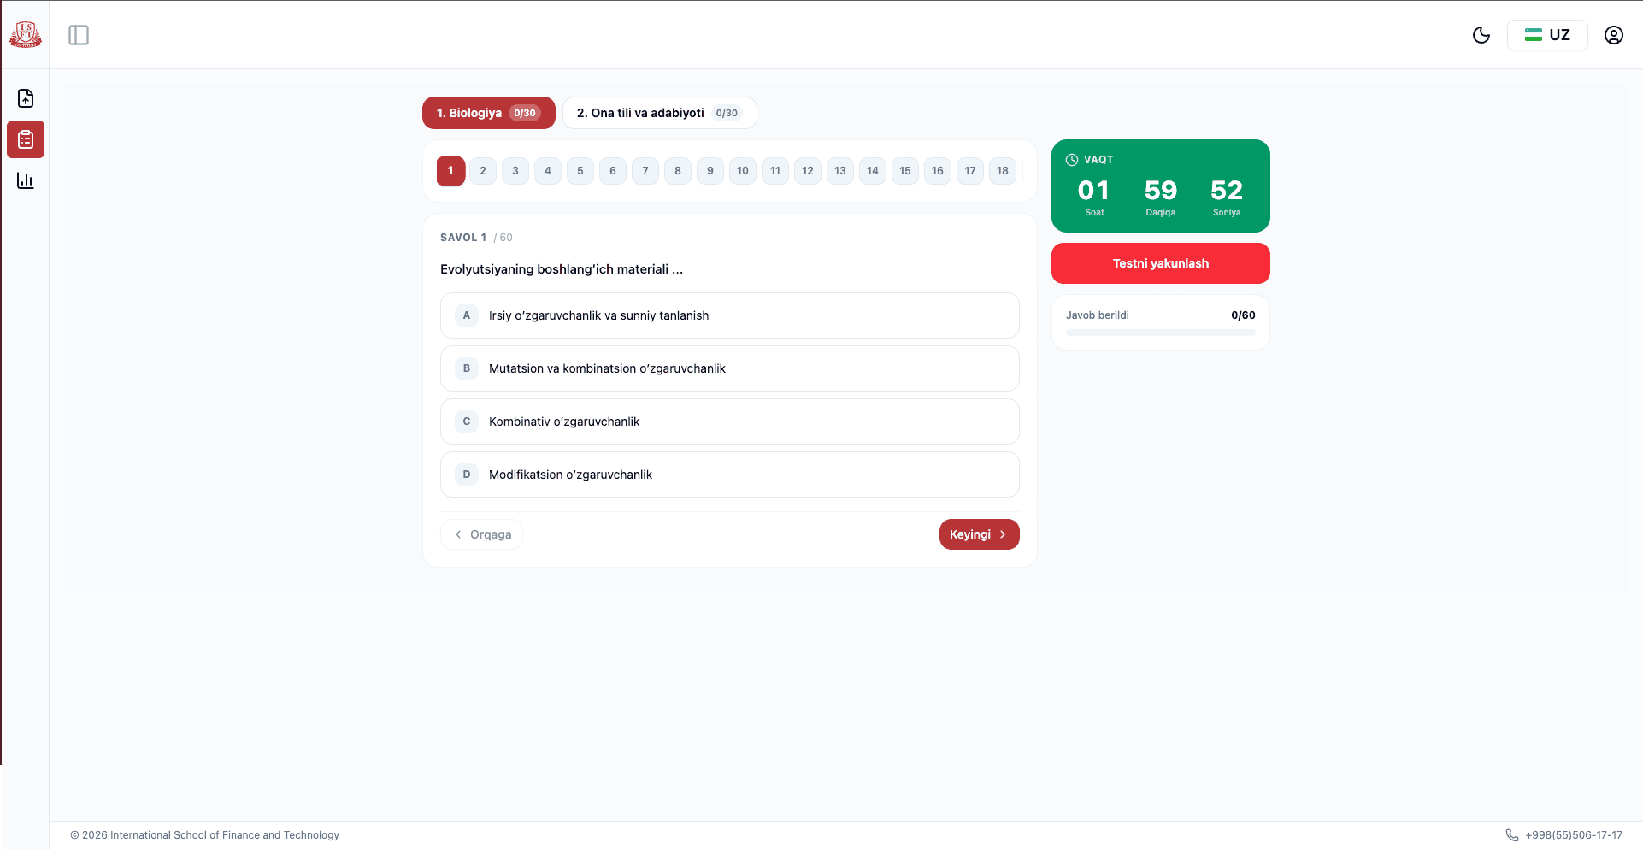This screenshot has height=849, width=1643.
Task: Choose answer D Modifikatsion o'zgaruvchanlik
Action: click(730, 475)
